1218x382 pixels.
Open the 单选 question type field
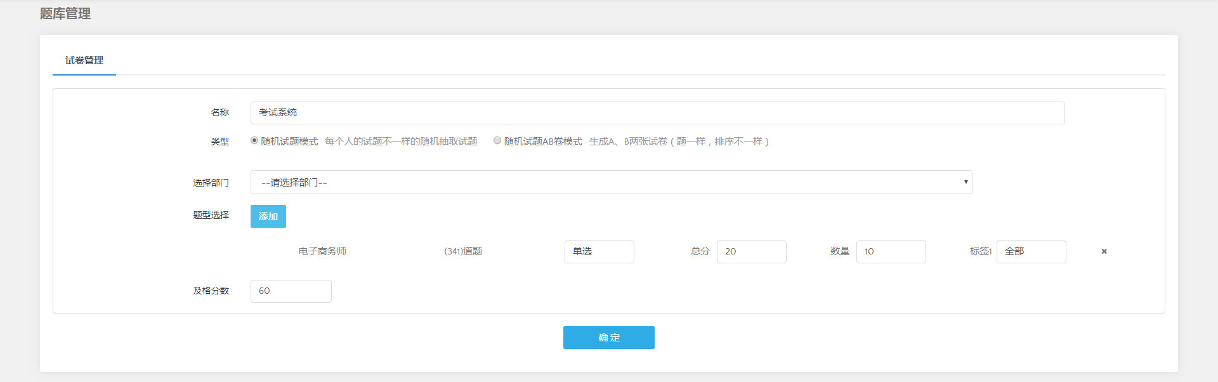(599, 252)
